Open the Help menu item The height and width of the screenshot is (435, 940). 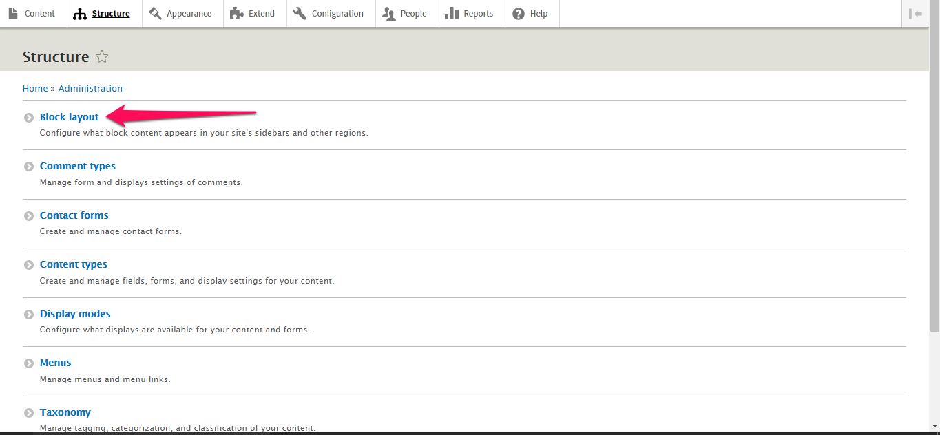(x=530, y=14)
